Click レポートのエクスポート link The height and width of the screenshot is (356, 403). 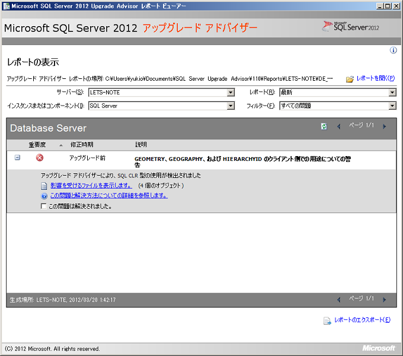pyautogui.click(x=362, y=320)
